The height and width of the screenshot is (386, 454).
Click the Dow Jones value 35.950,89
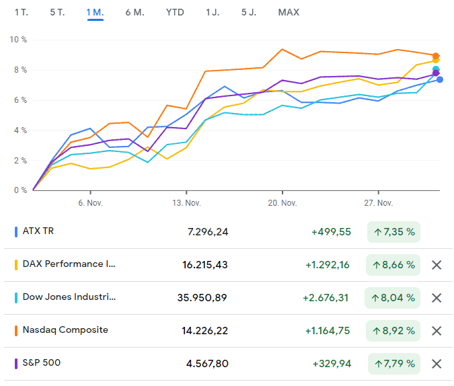click(202, 298)
